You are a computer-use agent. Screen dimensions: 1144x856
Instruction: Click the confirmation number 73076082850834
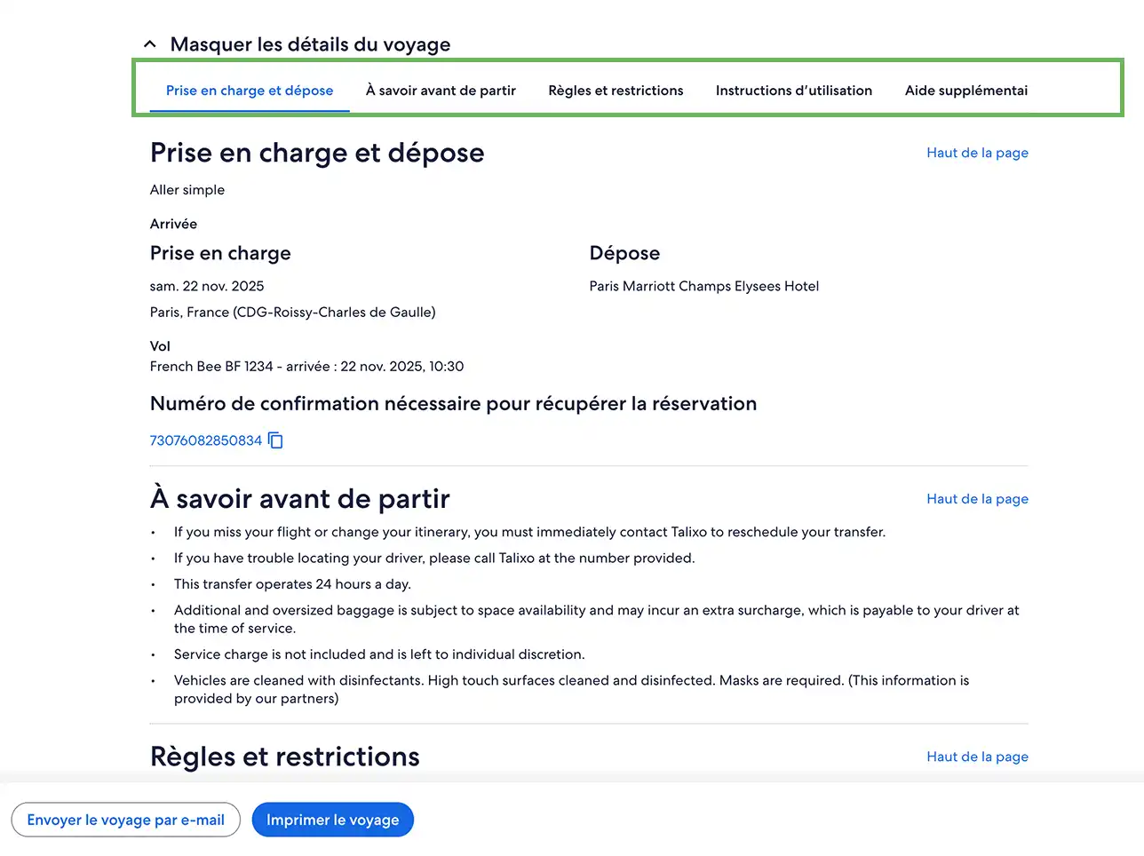coord(206,440)
